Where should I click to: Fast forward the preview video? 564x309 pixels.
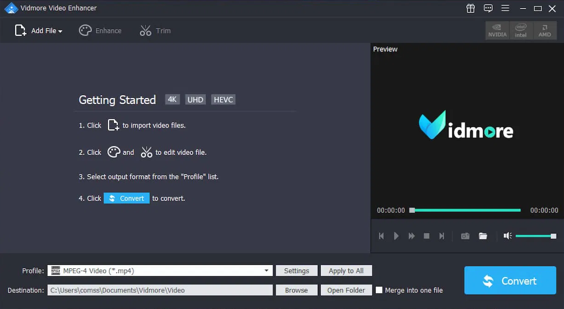[x=411, y=236]
